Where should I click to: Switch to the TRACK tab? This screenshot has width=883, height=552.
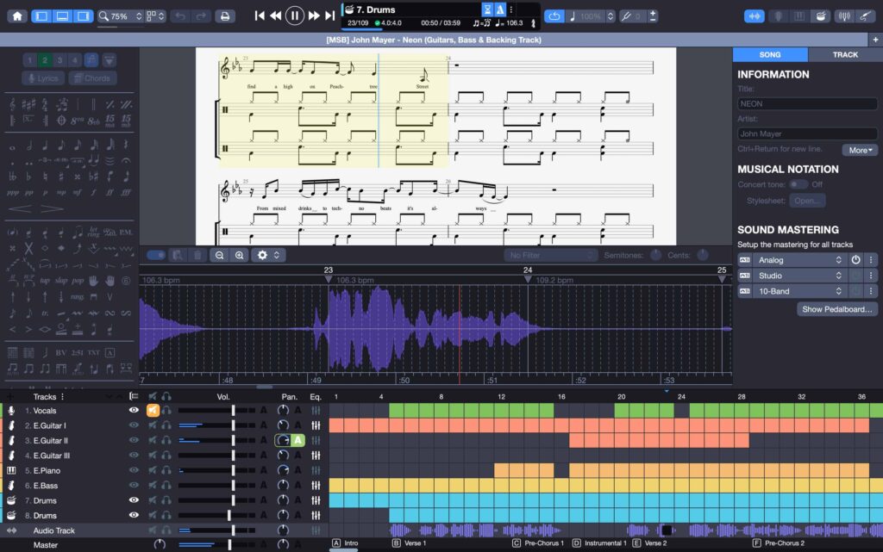(x=845, y=54)
